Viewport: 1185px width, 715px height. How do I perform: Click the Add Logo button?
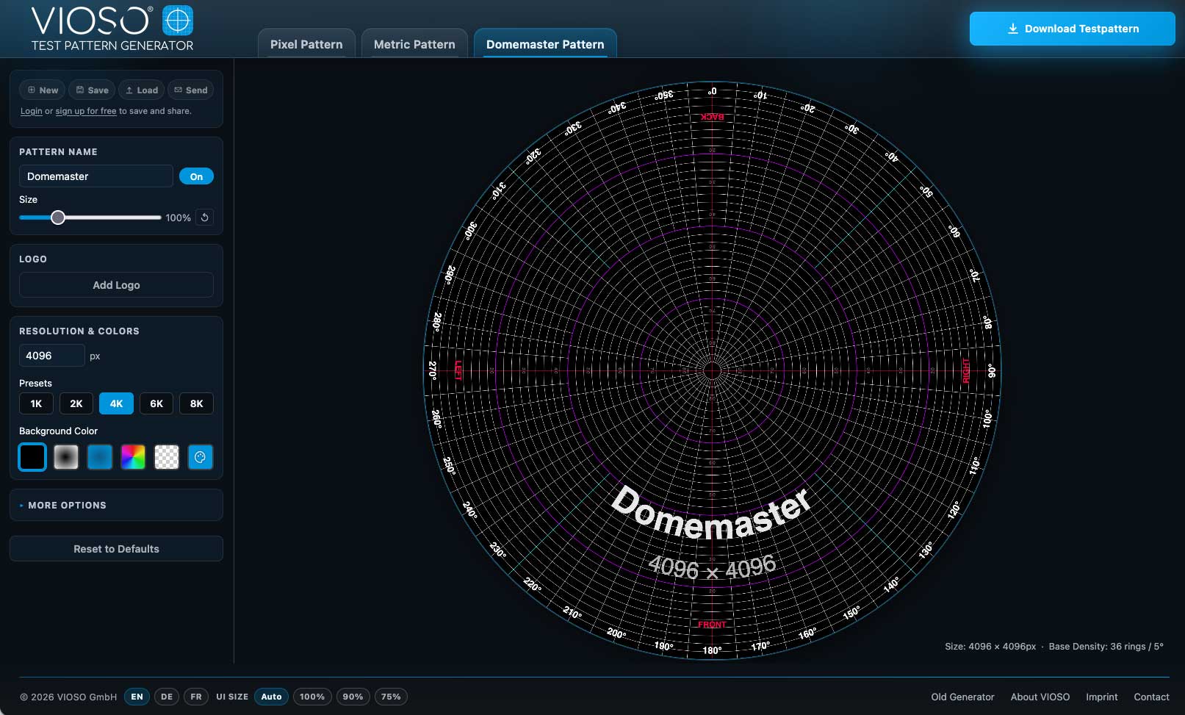[116, 285]
